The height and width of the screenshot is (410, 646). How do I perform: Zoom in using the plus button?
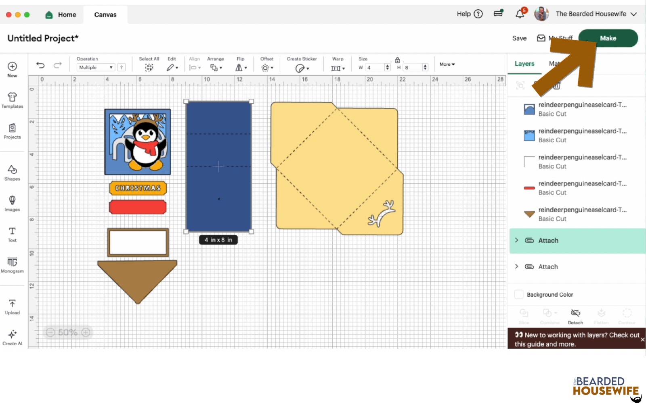(86, 333)
